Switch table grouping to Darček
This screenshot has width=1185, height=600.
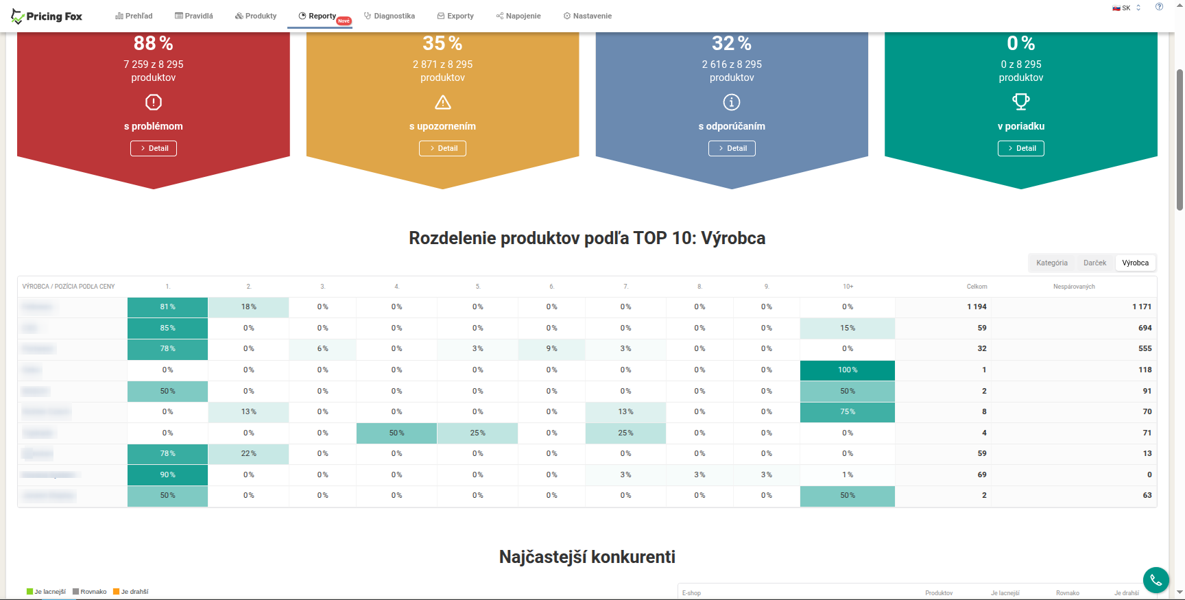(1094, 263)
